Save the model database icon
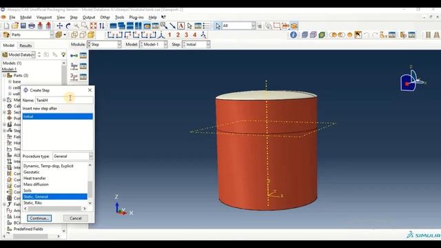 tap(23, 26)
